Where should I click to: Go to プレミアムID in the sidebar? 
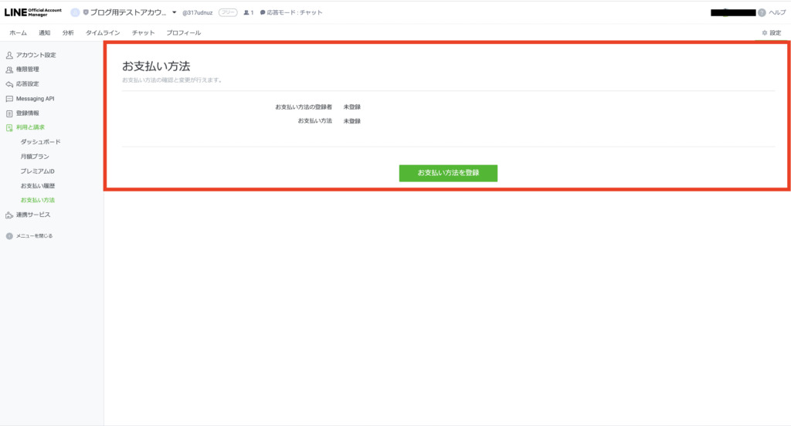pos(38,171)
